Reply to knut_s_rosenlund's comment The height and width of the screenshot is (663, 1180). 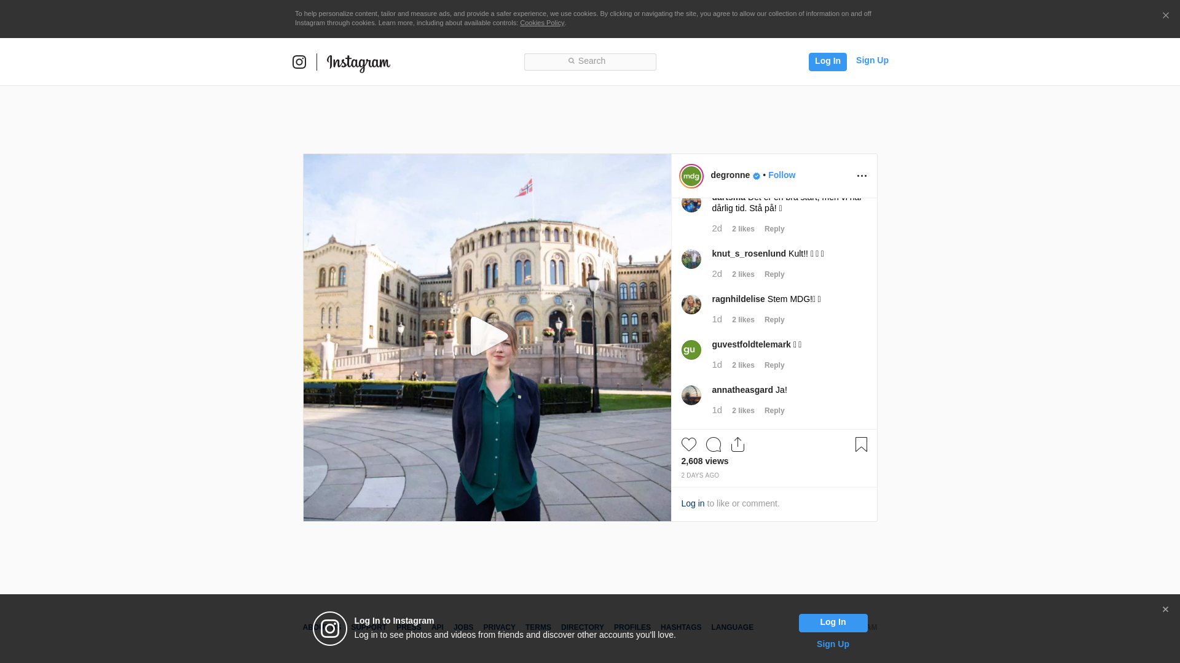point(774,274)
